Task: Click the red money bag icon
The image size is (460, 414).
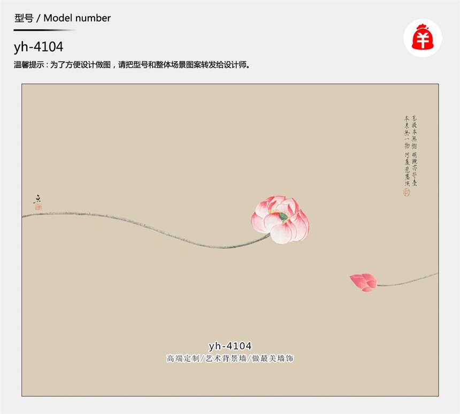Action: pos(423,37)
